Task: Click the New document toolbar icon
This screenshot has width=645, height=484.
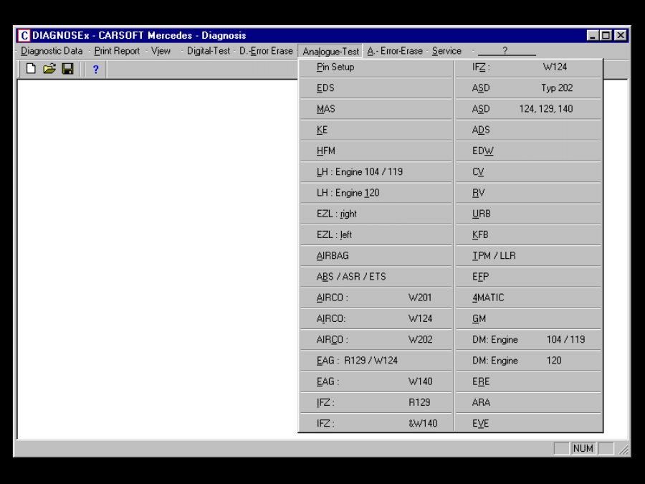Action: 31,69
